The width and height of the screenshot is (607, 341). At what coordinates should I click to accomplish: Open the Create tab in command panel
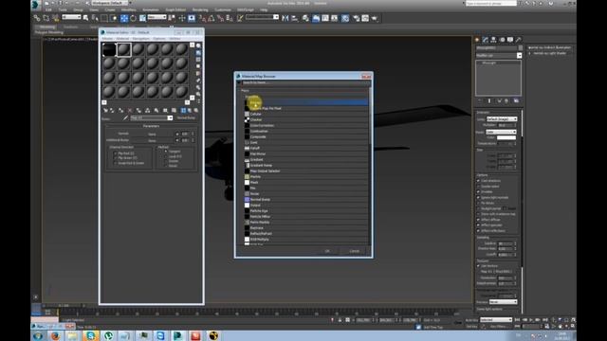coord(477,40)
